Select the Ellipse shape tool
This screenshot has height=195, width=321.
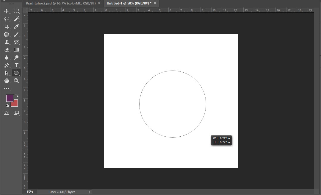tap(16, 73)
